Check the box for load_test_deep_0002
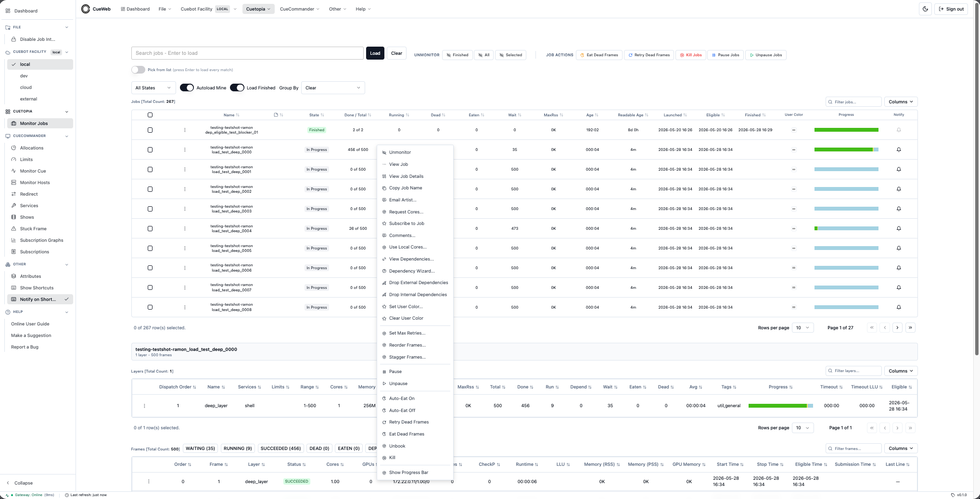The height and width of the screenshot is (499, 980). [x=150, y=189]
